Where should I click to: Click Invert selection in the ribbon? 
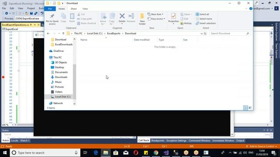point(206,23)
